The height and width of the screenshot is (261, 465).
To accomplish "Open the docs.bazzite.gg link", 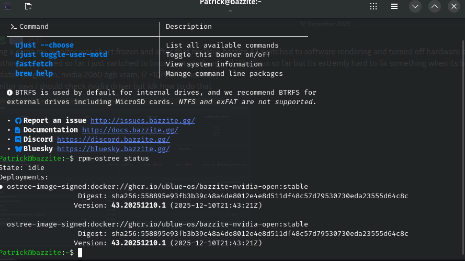I will 130,130.
